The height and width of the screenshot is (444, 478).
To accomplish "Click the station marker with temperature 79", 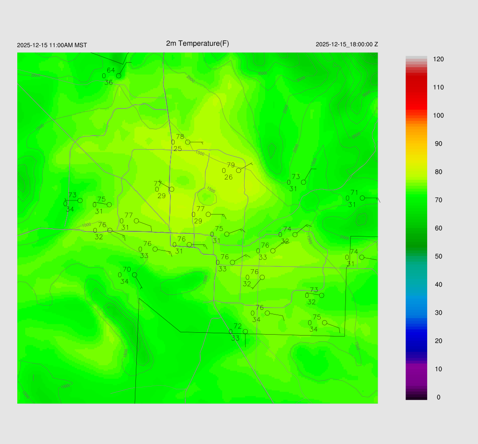I will pyautogui.click(x=239, y=171).
